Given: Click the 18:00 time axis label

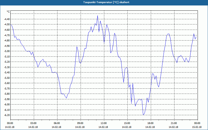Looking at the screenshot, I should point(150,123).
